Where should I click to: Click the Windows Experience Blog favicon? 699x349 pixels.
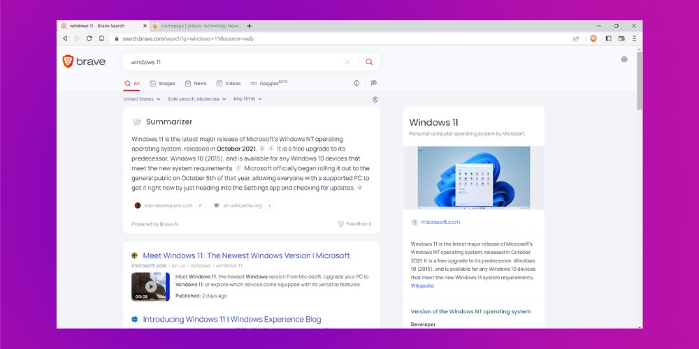click(x=135, y=320)
